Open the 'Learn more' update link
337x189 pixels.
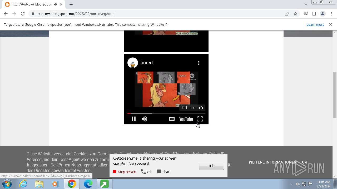(315, 24)
